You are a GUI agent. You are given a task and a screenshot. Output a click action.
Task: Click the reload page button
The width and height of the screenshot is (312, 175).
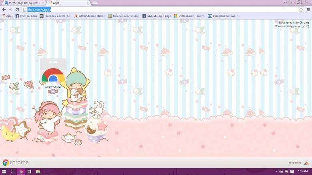pos(17,10)
